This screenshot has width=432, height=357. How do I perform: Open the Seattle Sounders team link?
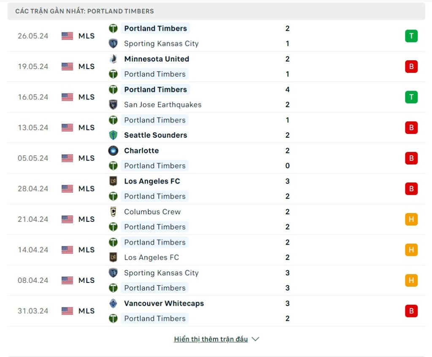[155, 135]
